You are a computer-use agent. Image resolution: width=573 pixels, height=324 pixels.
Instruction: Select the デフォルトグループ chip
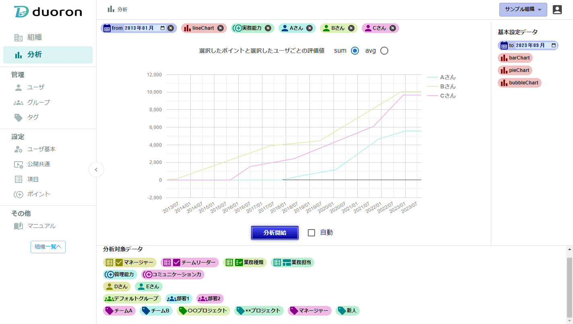132,299
